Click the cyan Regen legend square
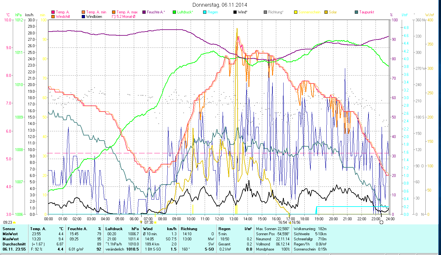Image resolution: width=441 pixels, height=255 pixels. coord(204,12)
